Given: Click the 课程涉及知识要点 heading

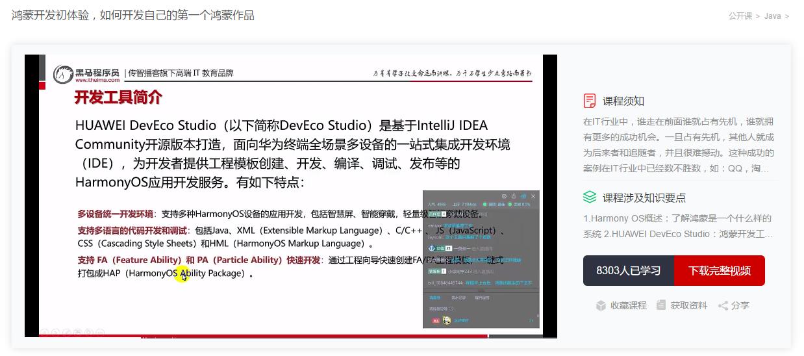Looking at the screenshot, I should pos(644,197).
